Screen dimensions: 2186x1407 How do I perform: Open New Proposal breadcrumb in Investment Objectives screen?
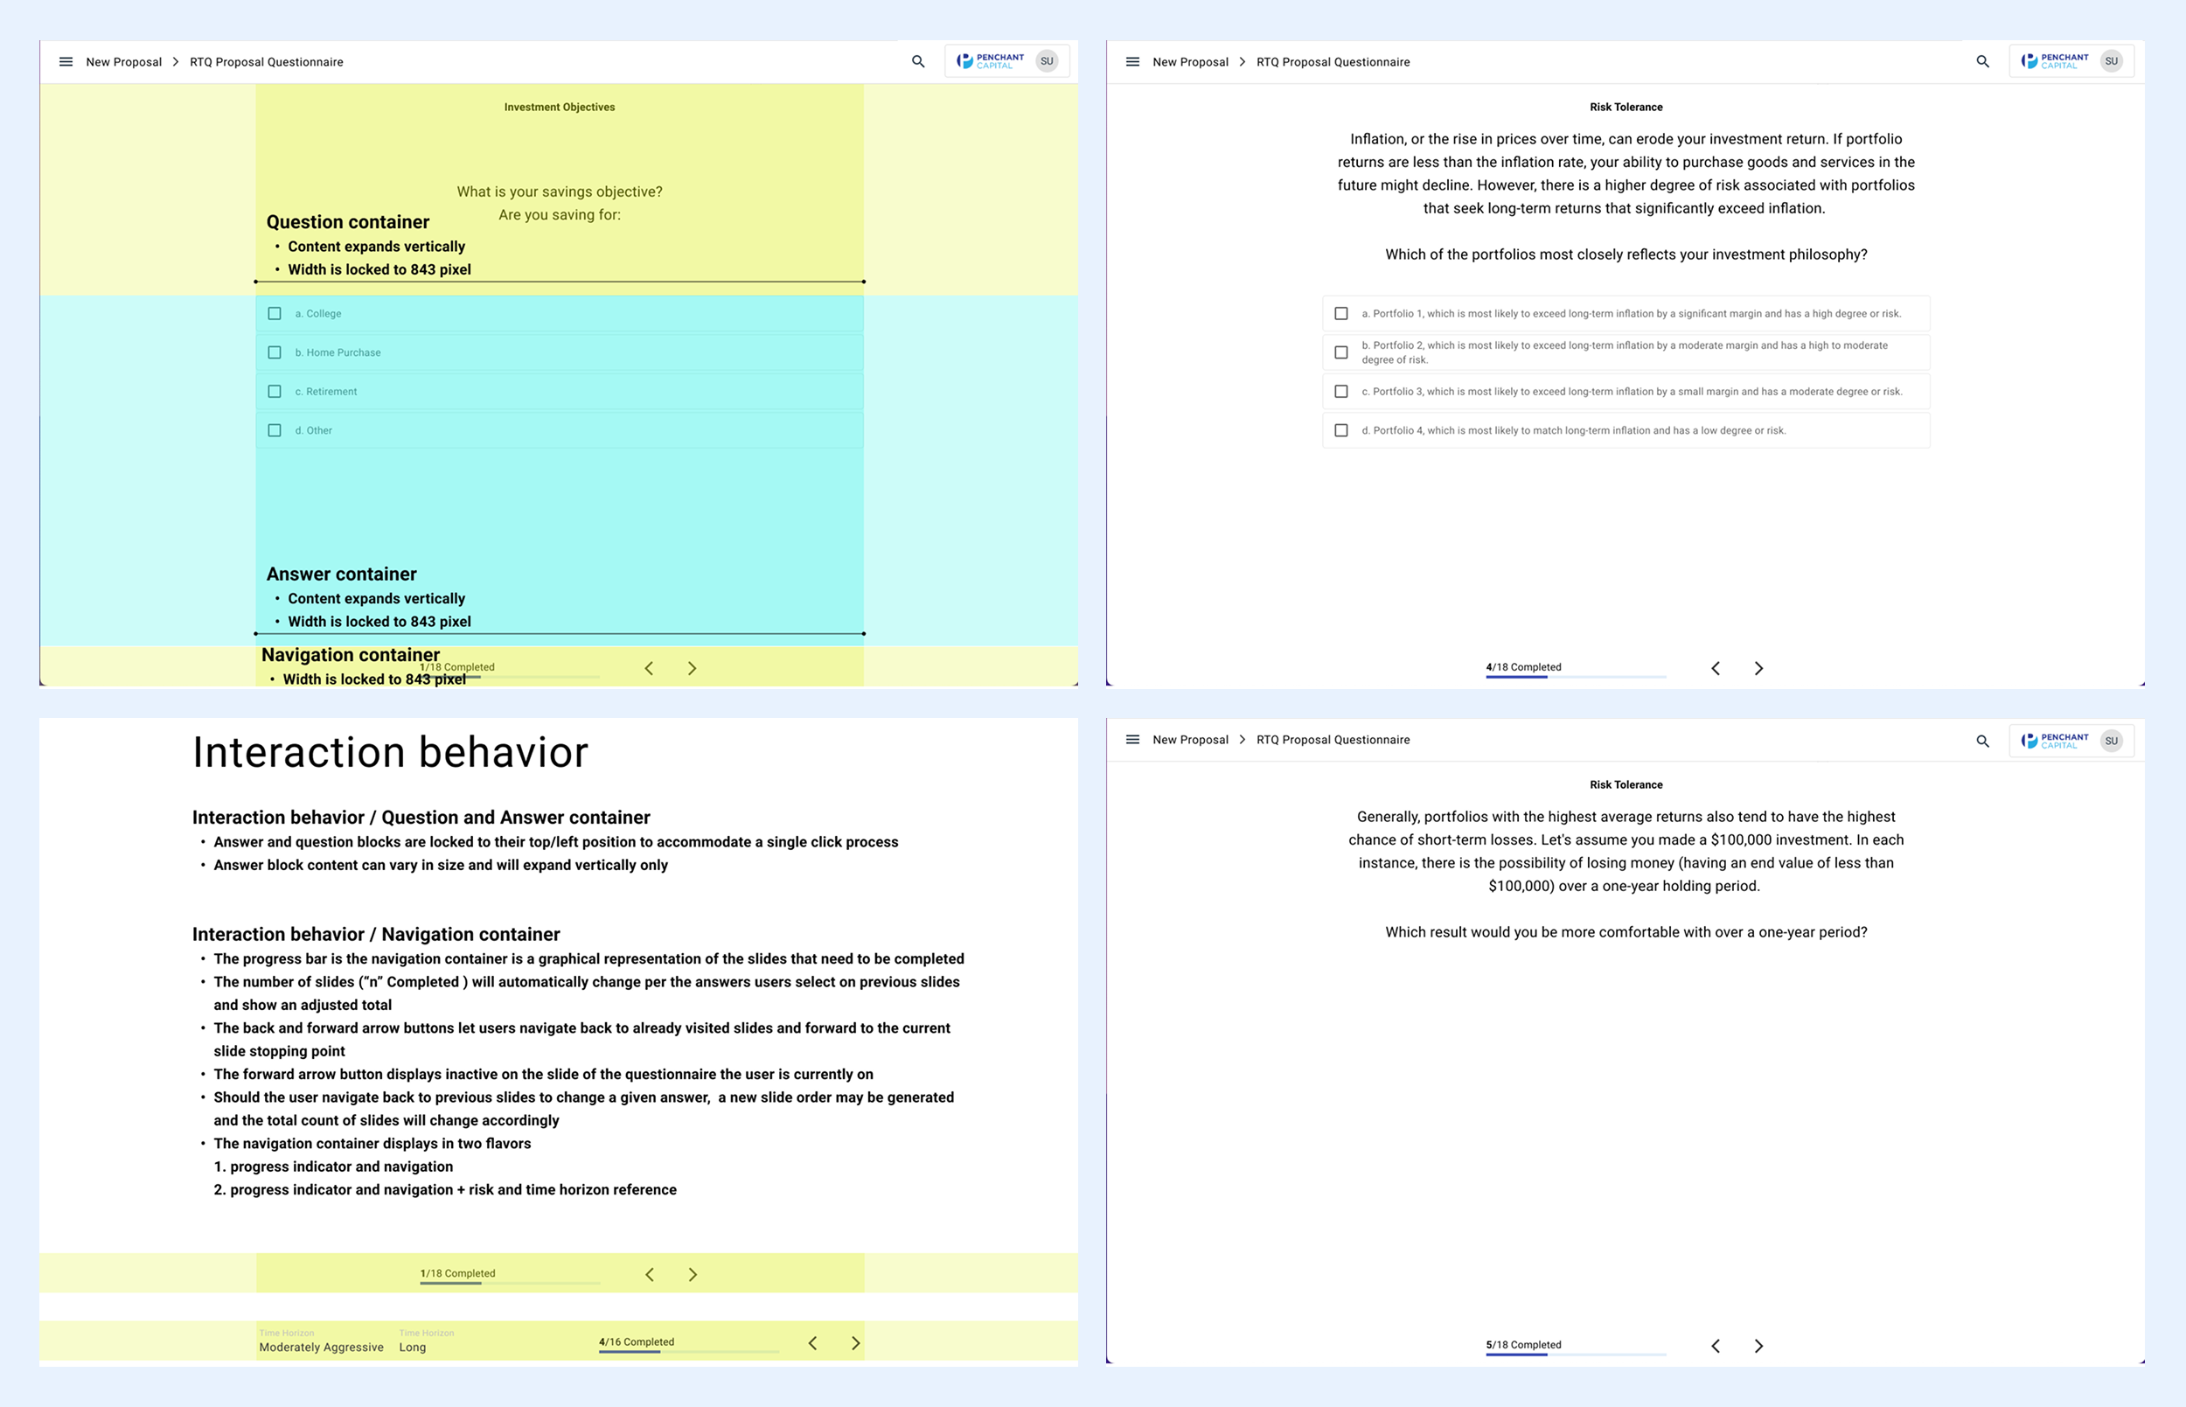(123, 62)
